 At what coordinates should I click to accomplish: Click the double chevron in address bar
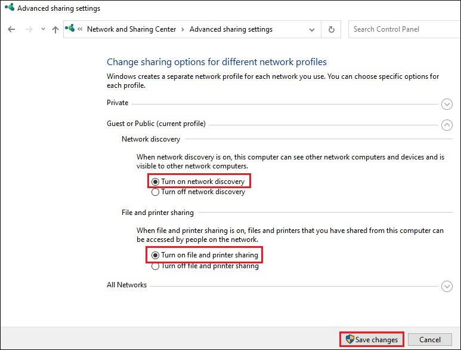coord(80,29)
